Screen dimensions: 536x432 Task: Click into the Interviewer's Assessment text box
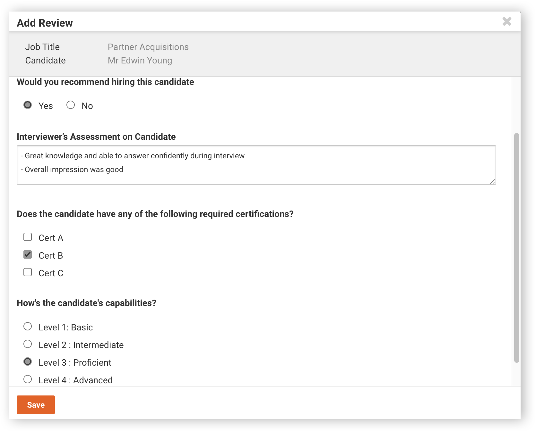(x=256, y=165)
